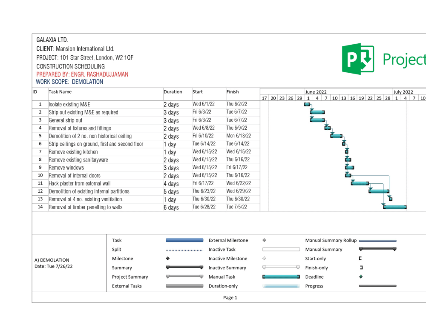The width and height of the screenshot is (426, 319).
Task: Click the 'A) DEMOLATION' footer label
Action: (52, 260)
